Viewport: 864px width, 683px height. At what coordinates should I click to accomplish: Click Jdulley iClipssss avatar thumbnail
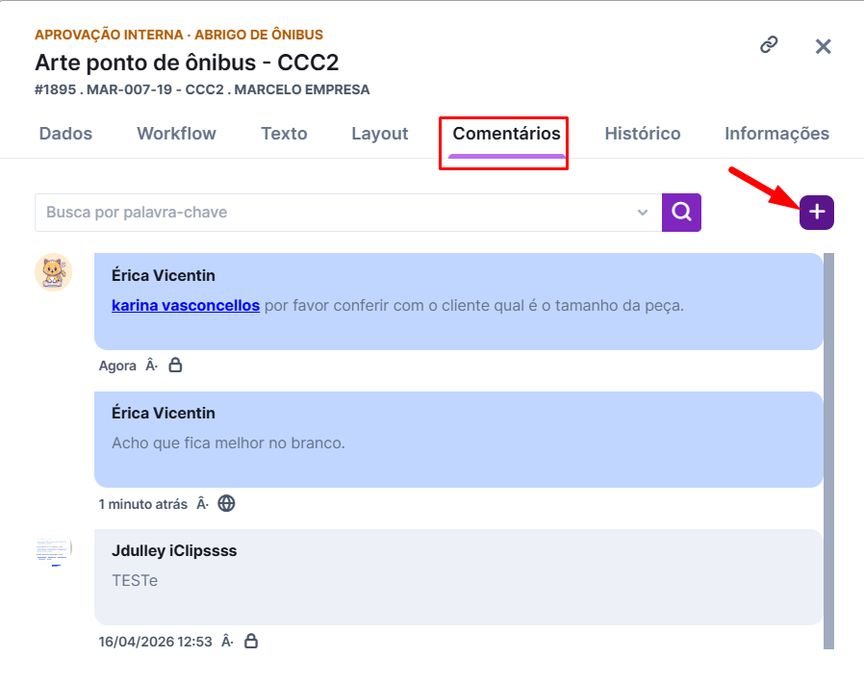click(54, 548)
